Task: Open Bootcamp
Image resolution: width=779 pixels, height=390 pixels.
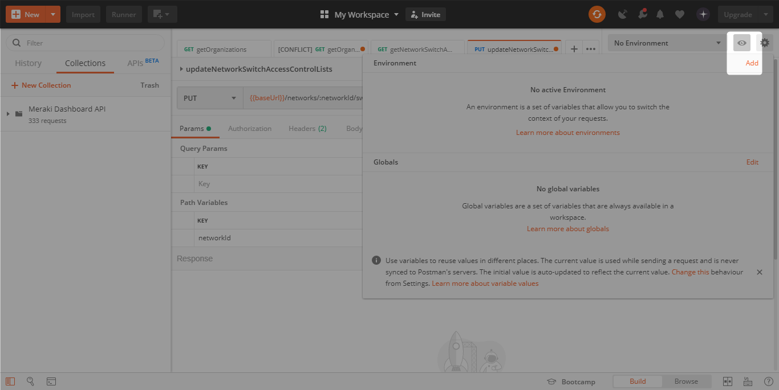Action: [571, 381]
